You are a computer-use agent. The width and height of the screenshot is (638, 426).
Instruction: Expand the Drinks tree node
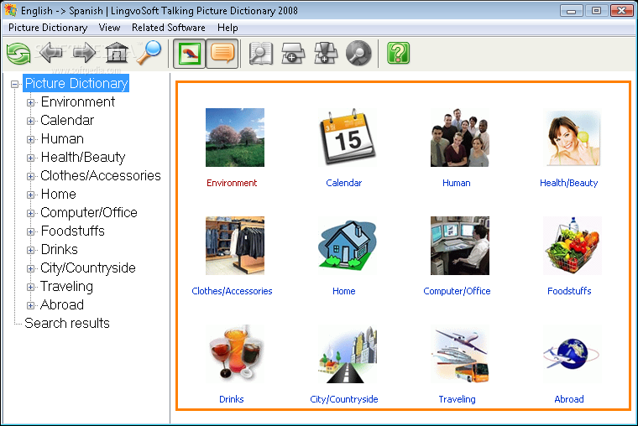pyautogui.click(x=30, y=250)
